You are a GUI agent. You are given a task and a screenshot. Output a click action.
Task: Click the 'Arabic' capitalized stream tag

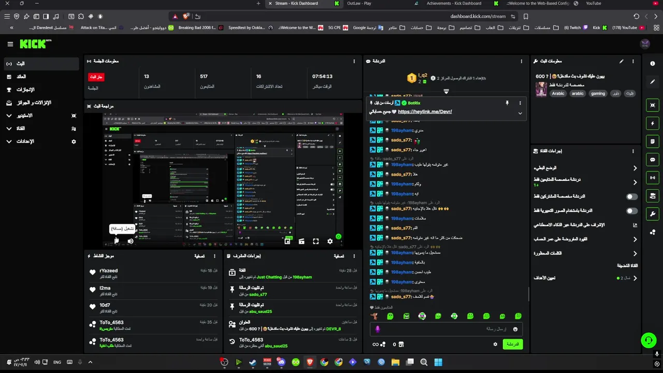(558, 94)
